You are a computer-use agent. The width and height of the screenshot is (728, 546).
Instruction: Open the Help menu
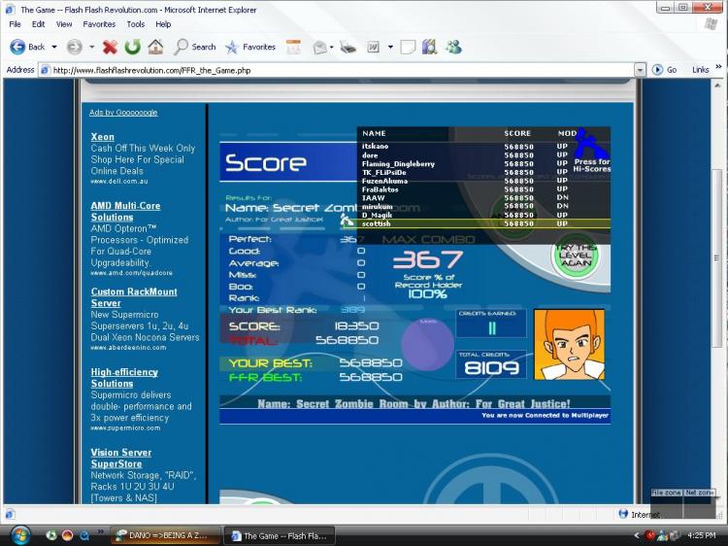pos(163,24)
